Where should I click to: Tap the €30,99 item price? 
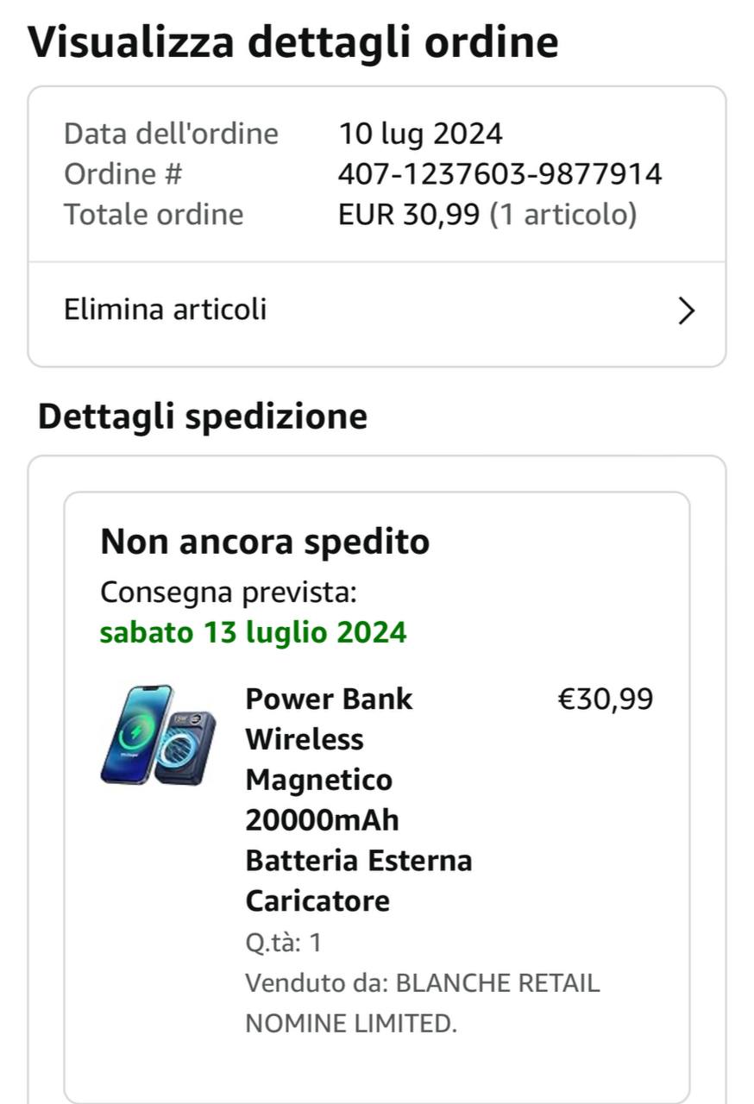[x=606, y=699]
